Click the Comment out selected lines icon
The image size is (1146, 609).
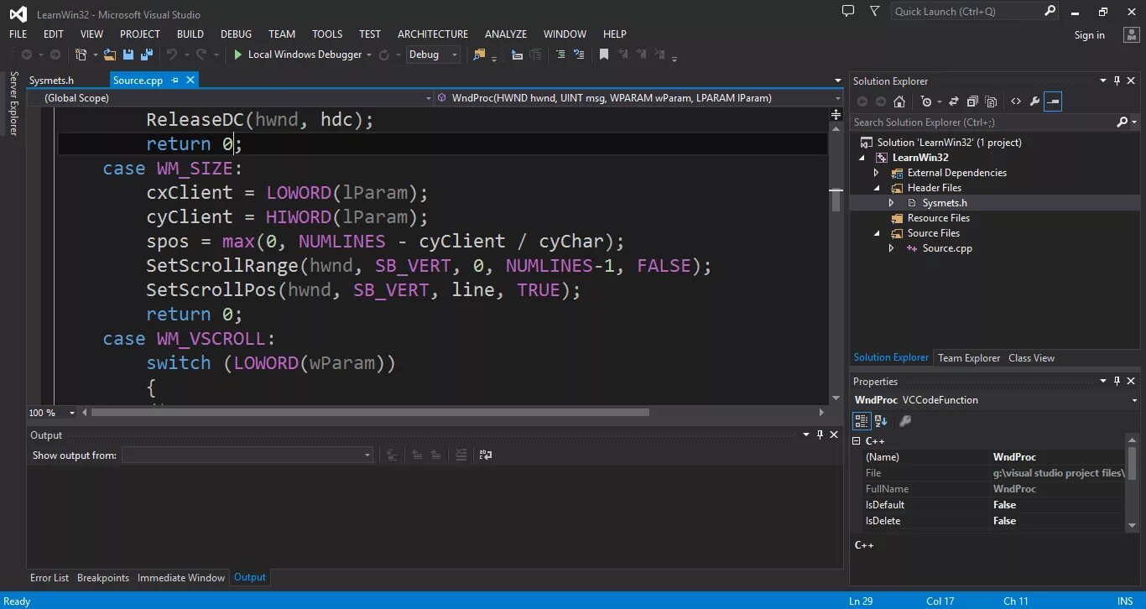click(x=560, y=55)
